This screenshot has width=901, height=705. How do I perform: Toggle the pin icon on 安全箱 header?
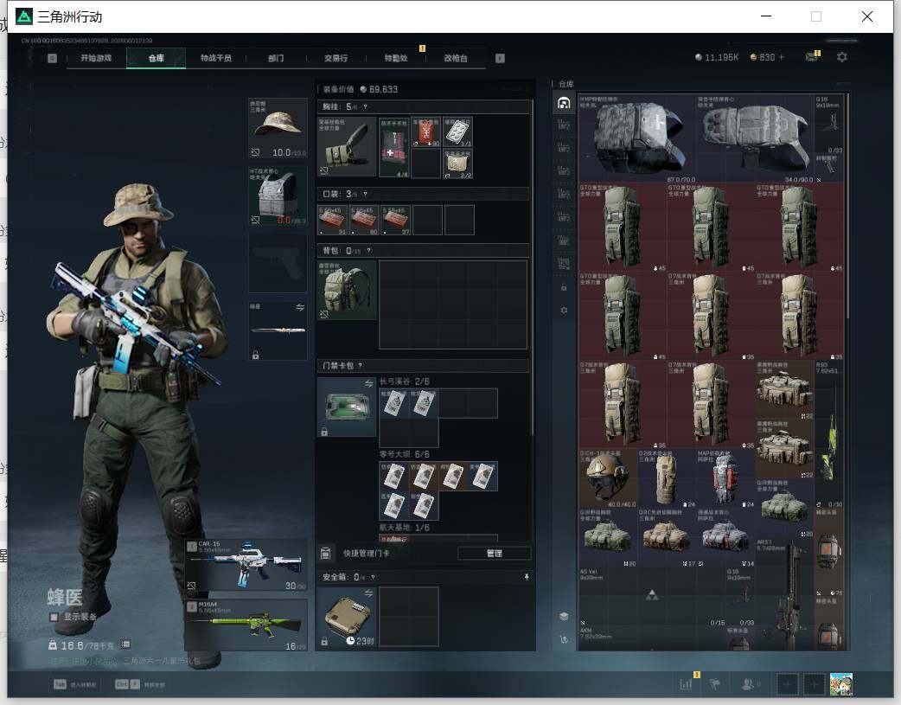click(x=527, y=577)
